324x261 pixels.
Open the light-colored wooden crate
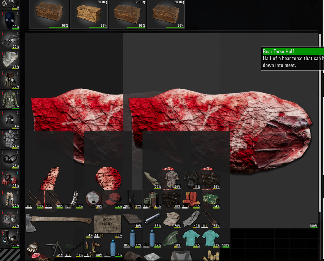click(x=88, y=14)
